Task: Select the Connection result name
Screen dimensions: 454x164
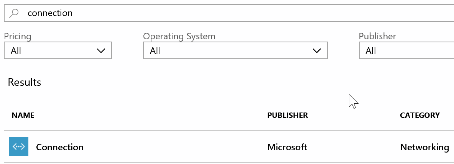Action: tap(60, 147)
